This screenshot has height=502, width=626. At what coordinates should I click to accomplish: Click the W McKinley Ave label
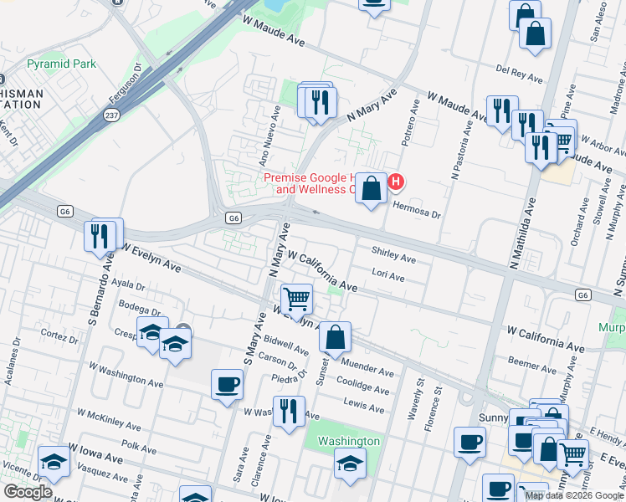pyautogui.click(x=109, y=419)
